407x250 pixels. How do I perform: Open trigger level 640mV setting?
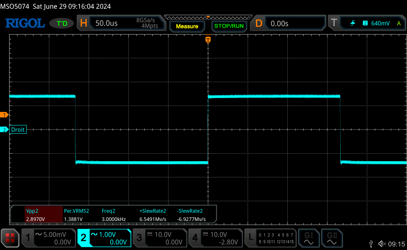pyautogui.click(x=380, y=23)
